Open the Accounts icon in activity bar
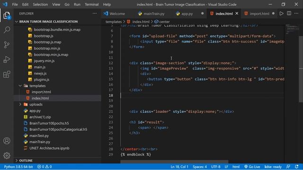Viewport: 303px width, 170px height. (x=7, y=141)
